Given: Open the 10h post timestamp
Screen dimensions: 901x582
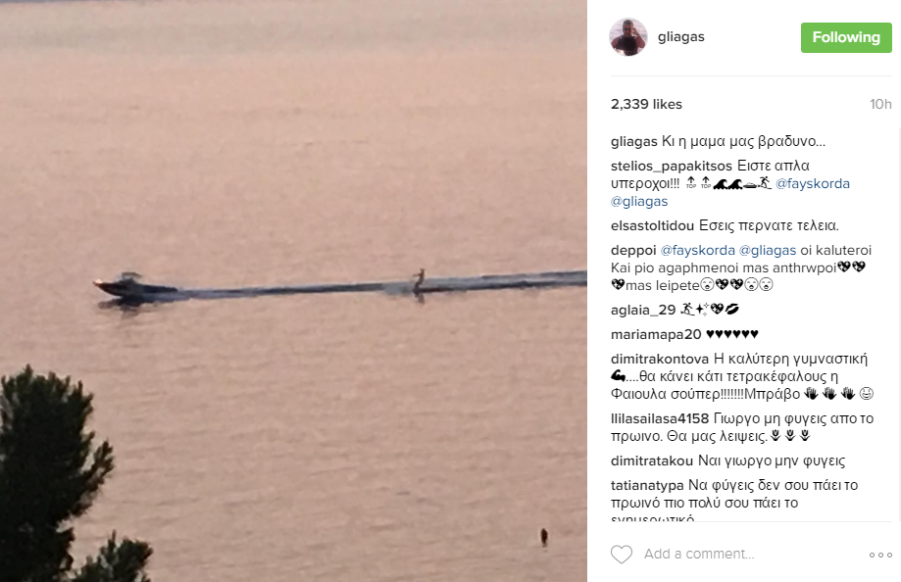Looking at the screenshot, I should point(880,104).
